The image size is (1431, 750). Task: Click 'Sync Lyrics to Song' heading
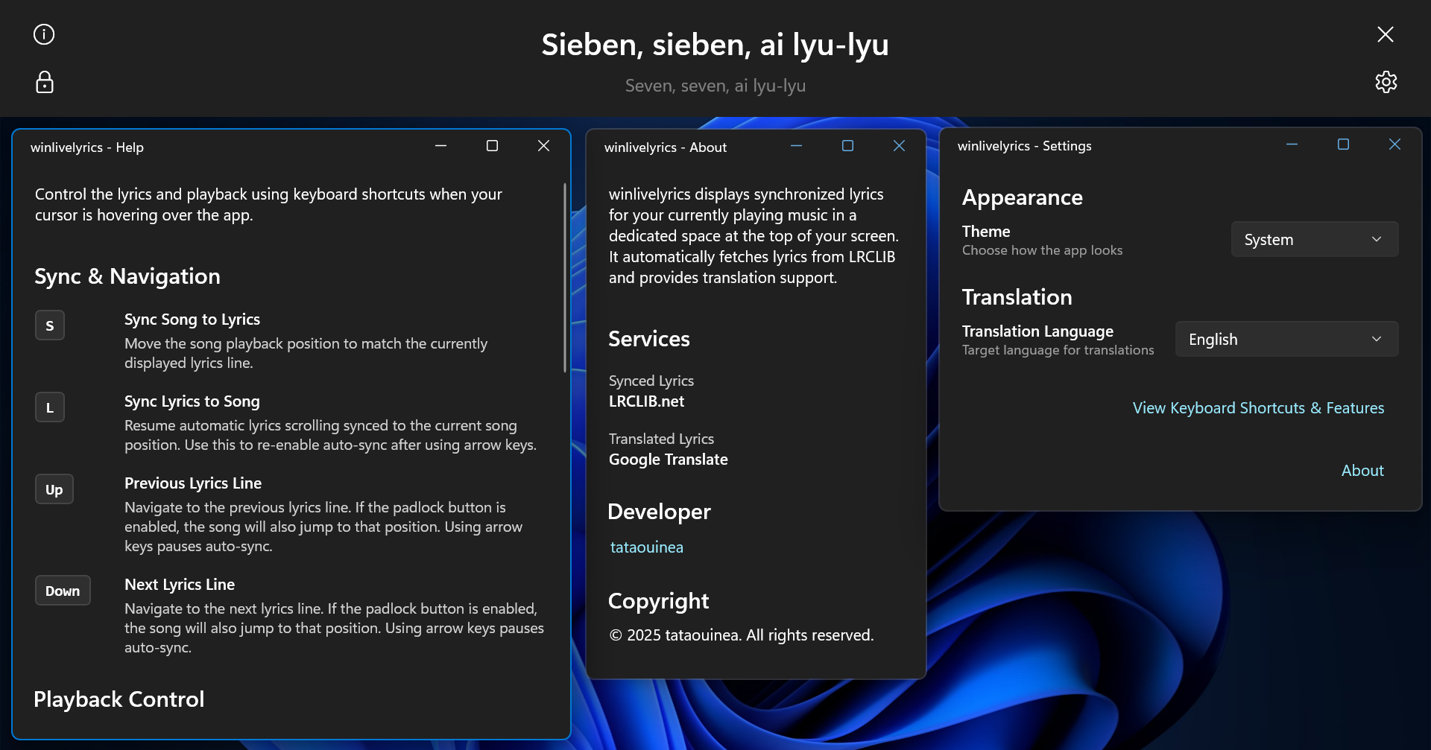[192, 401]
